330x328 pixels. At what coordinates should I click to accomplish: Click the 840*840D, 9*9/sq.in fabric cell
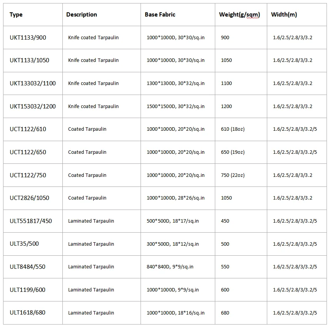(x=170, y=267)
